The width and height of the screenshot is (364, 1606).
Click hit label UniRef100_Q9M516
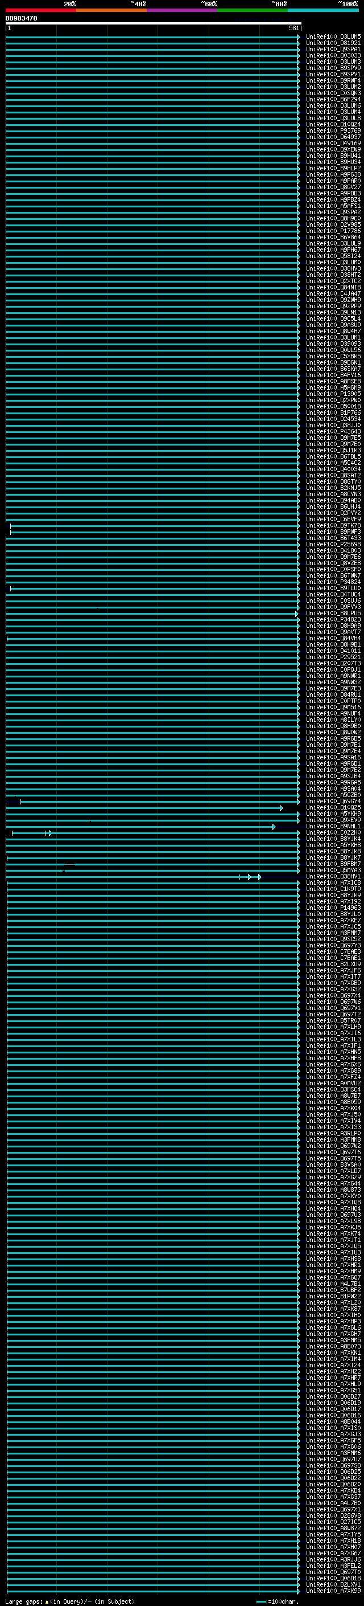point(333,707)
